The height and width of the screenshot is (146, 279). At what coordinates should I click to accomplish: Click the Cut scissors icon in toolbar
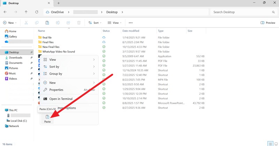[26, 23]
